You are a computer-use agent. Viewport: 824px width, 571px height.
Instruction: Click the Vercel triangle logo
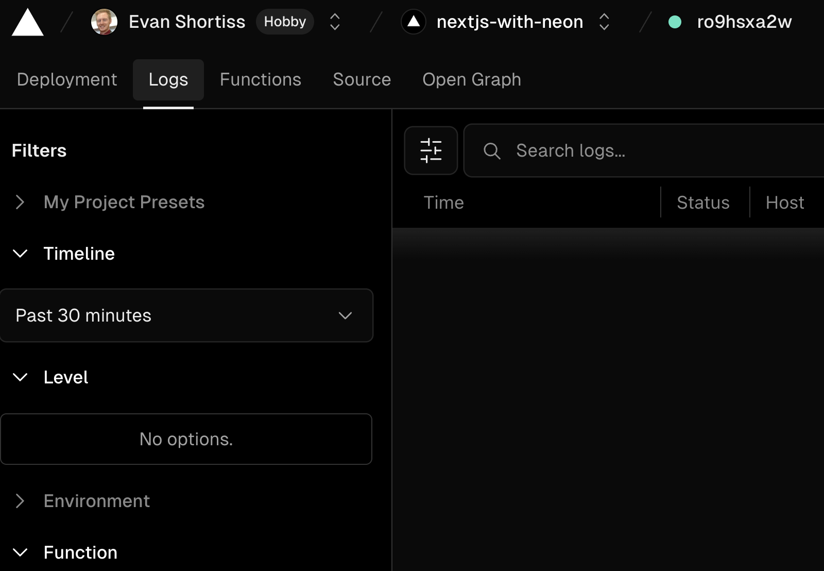(27, 23)
